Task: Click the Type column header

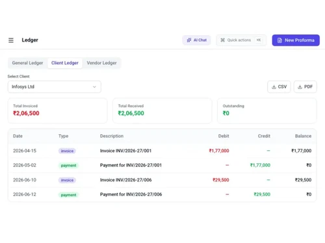Action: (63, 136)
